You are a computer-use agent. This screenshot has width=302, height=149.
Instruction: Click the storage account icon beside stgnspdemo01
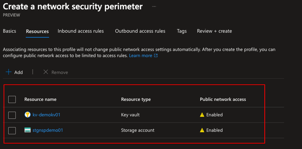[27, 130]
